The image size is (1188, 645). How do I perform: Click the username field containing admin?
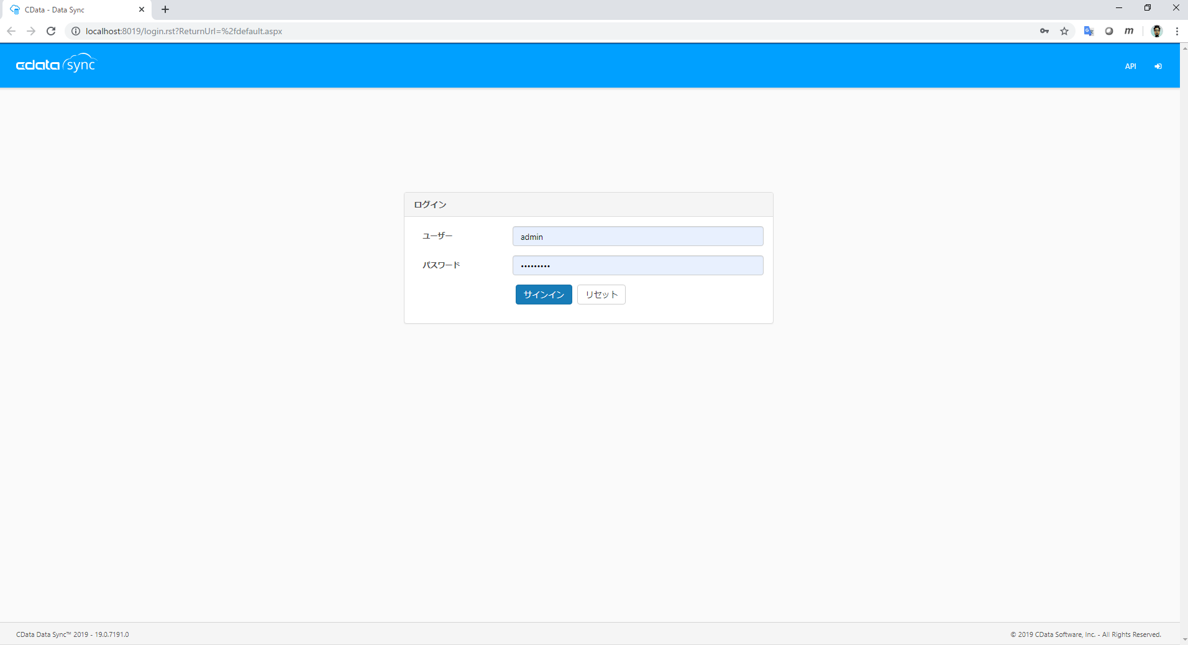(x=637, y=236)
